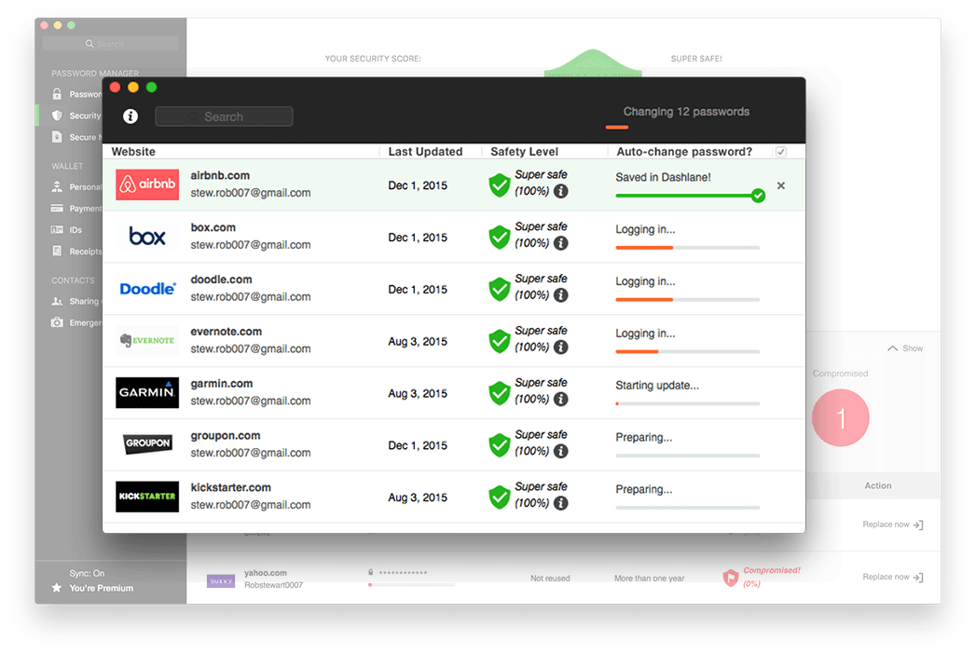This screenshot has width=976, height=654.
Task: Click garmin.com's update progress bar
Action: pyautogui.click(x=688, y=403)
